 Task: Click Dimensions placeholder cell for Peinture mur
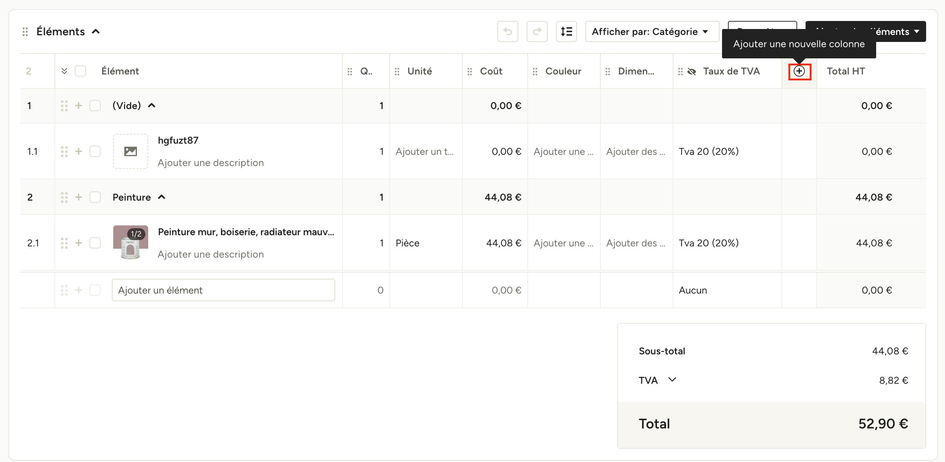tap(636, 243)
